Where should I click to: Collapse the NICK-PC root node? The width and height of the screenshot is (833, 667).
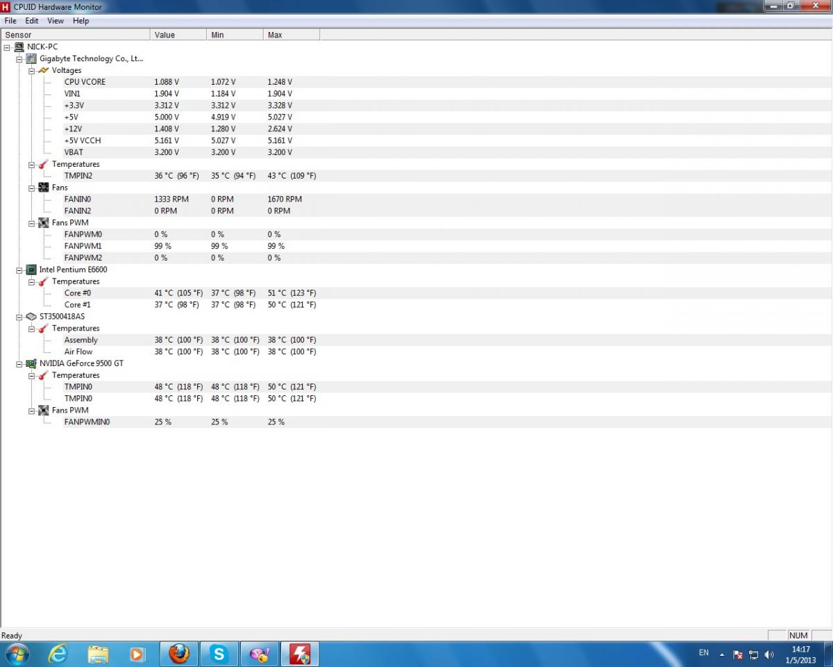pos(6,47)
